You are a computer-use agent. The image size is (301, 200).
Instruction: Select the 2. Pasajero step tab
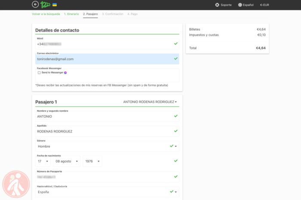tap(90, 14)
